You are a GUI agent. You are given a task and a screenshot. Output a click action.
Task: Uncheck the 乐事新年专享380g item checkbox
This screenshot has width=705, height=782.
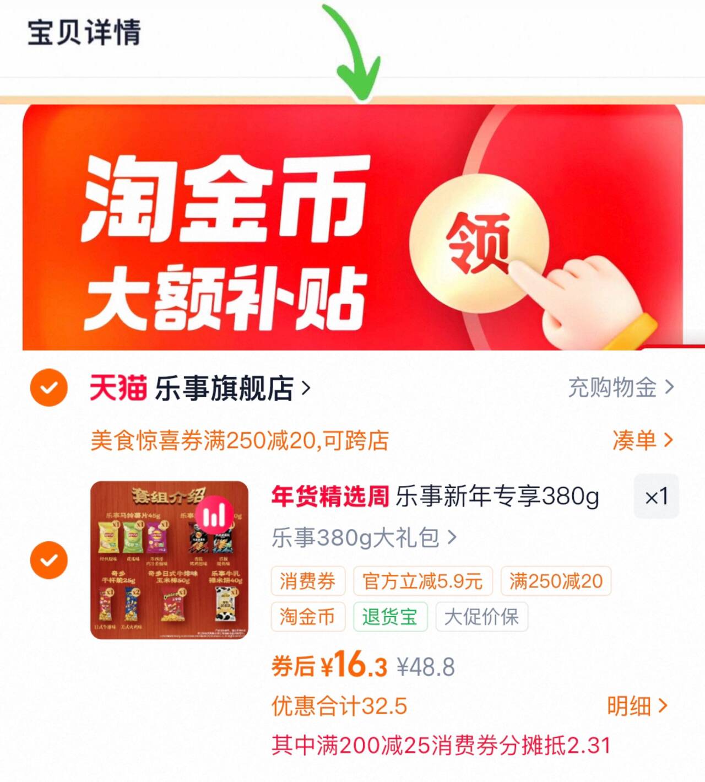[49, 560]
